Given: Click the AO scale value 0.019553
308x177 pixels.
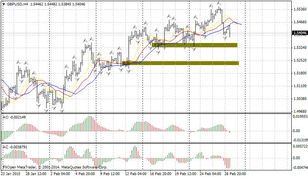Looking at the screenshot, I should coord(299,116).
